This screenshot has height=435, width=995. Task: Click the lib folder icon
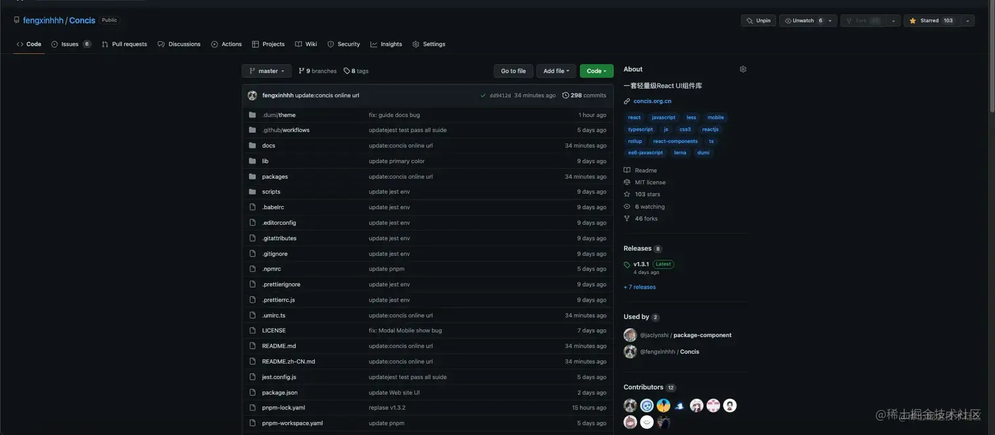coord(252,161)
